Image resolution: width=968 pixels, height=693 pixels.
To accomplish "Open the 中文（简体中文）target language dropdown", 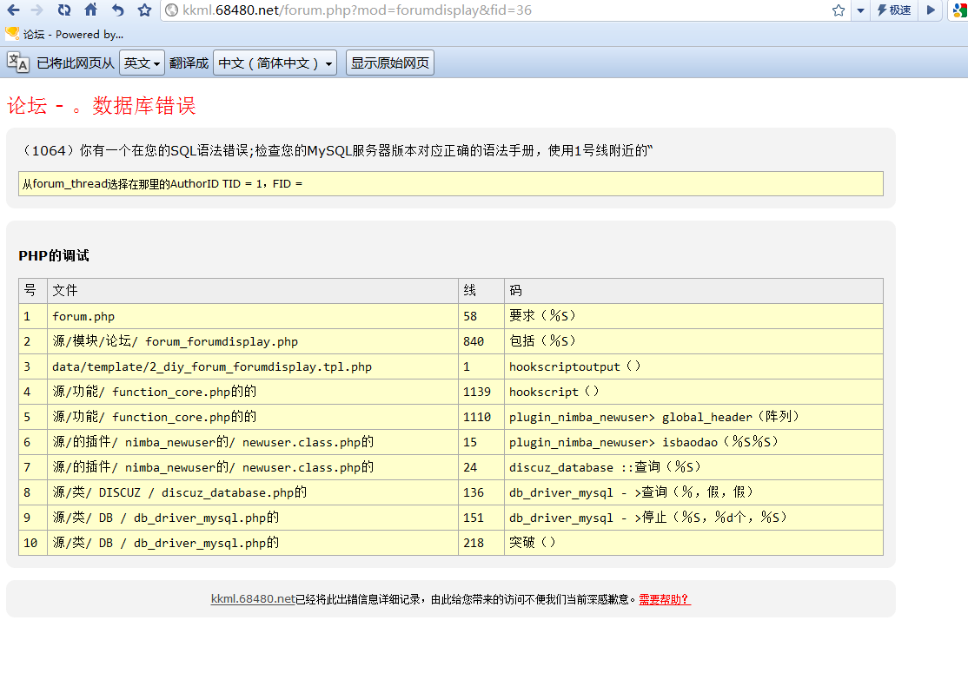I will click(x=275, y=63).
